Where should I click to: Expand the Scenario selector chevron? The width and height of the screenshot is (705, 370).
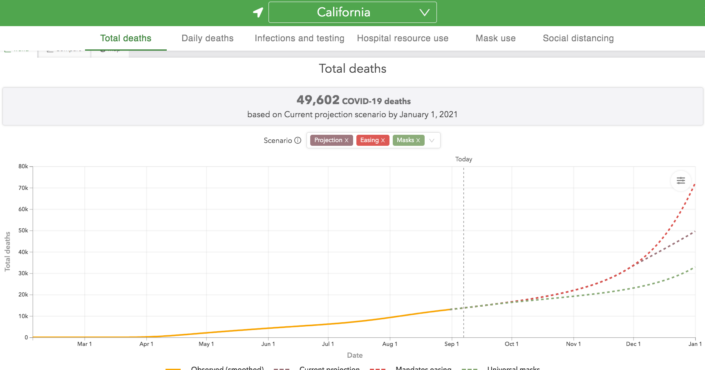coord(432,140)
